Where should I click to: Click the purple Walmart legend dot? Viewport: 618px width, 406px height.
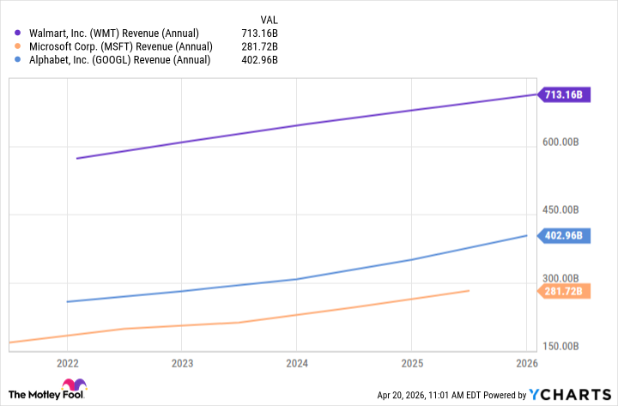click(18, 33)
